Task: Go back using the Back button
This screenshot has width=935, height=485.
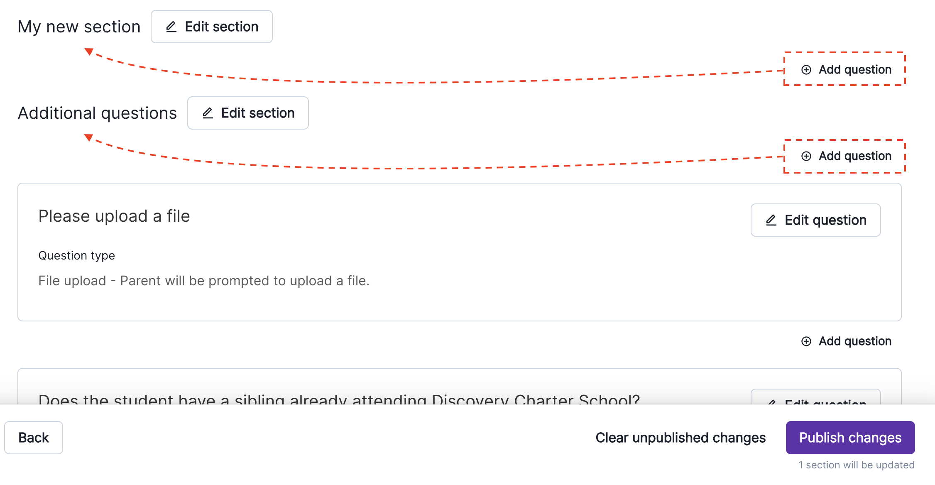Action: pos(34,437)
